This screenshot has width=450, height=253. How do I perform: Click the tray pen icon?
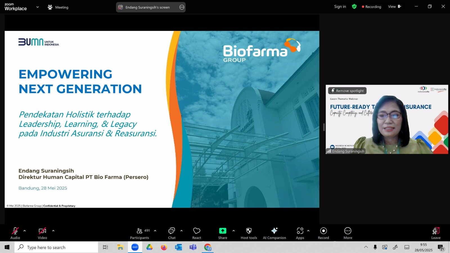395,247
